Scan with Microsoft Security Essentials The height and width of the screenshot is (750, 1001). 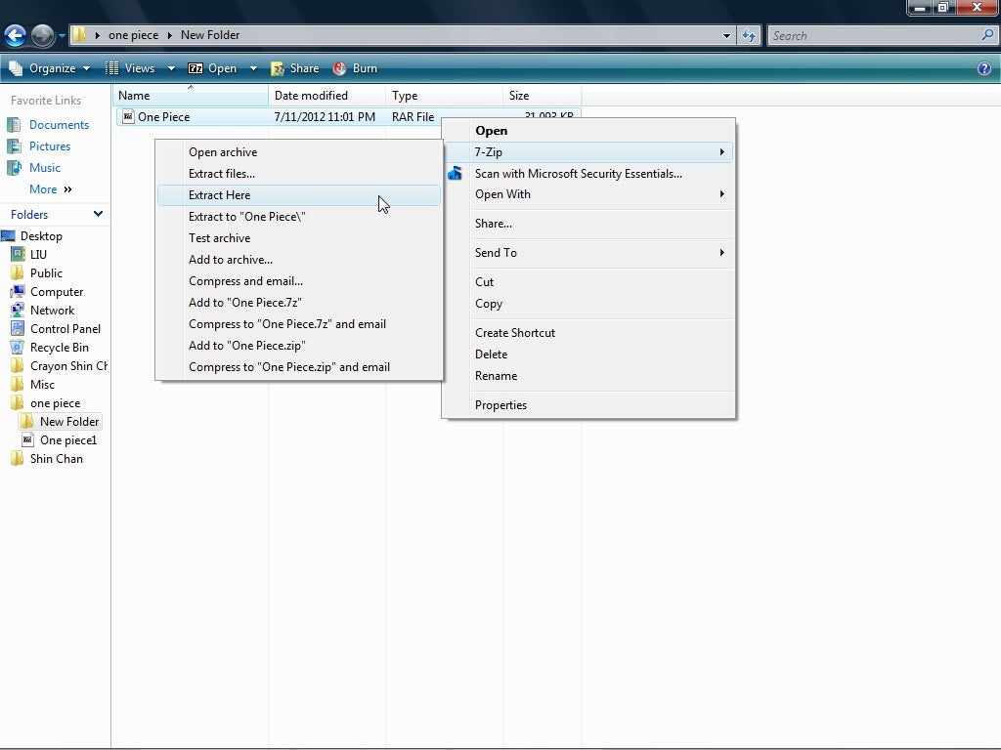(578, 174)
